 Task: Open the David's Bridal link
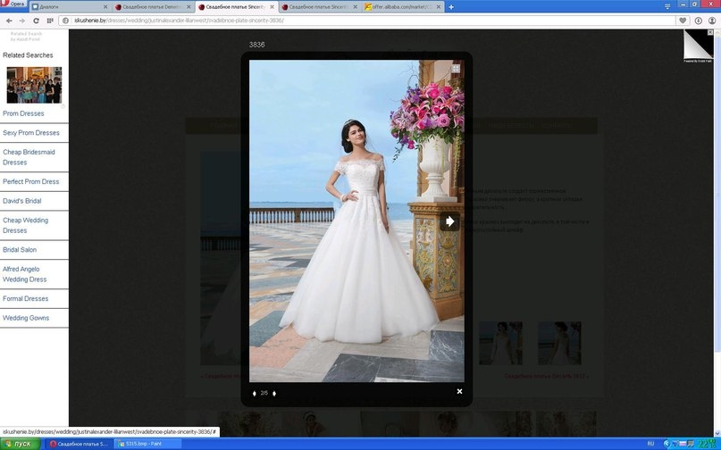click(x=22, y=201)
